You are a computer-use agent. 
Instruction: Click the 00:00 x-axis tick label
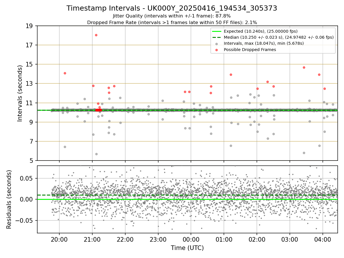(191, 239)
